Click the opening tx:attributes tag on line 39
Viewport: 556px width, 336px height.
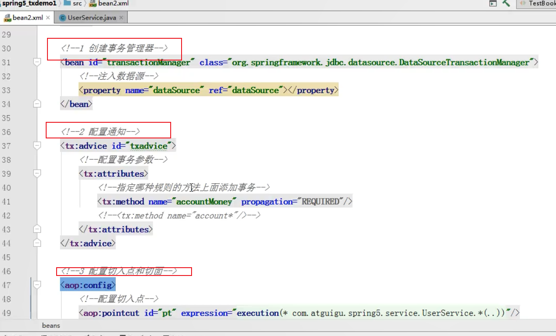coord(114,174)
